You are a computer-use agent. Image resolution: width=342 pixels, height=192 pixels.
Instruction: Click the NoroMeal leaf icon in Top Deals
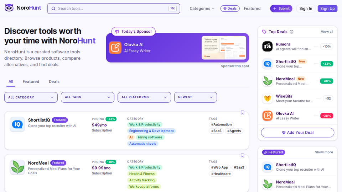[267, 81]
